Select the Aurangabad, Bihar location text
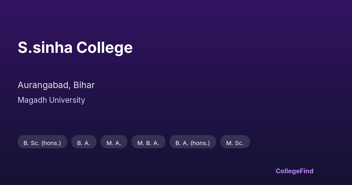Image resolution: width=352 pixels, height=185 pixels. tap(56, 85)
